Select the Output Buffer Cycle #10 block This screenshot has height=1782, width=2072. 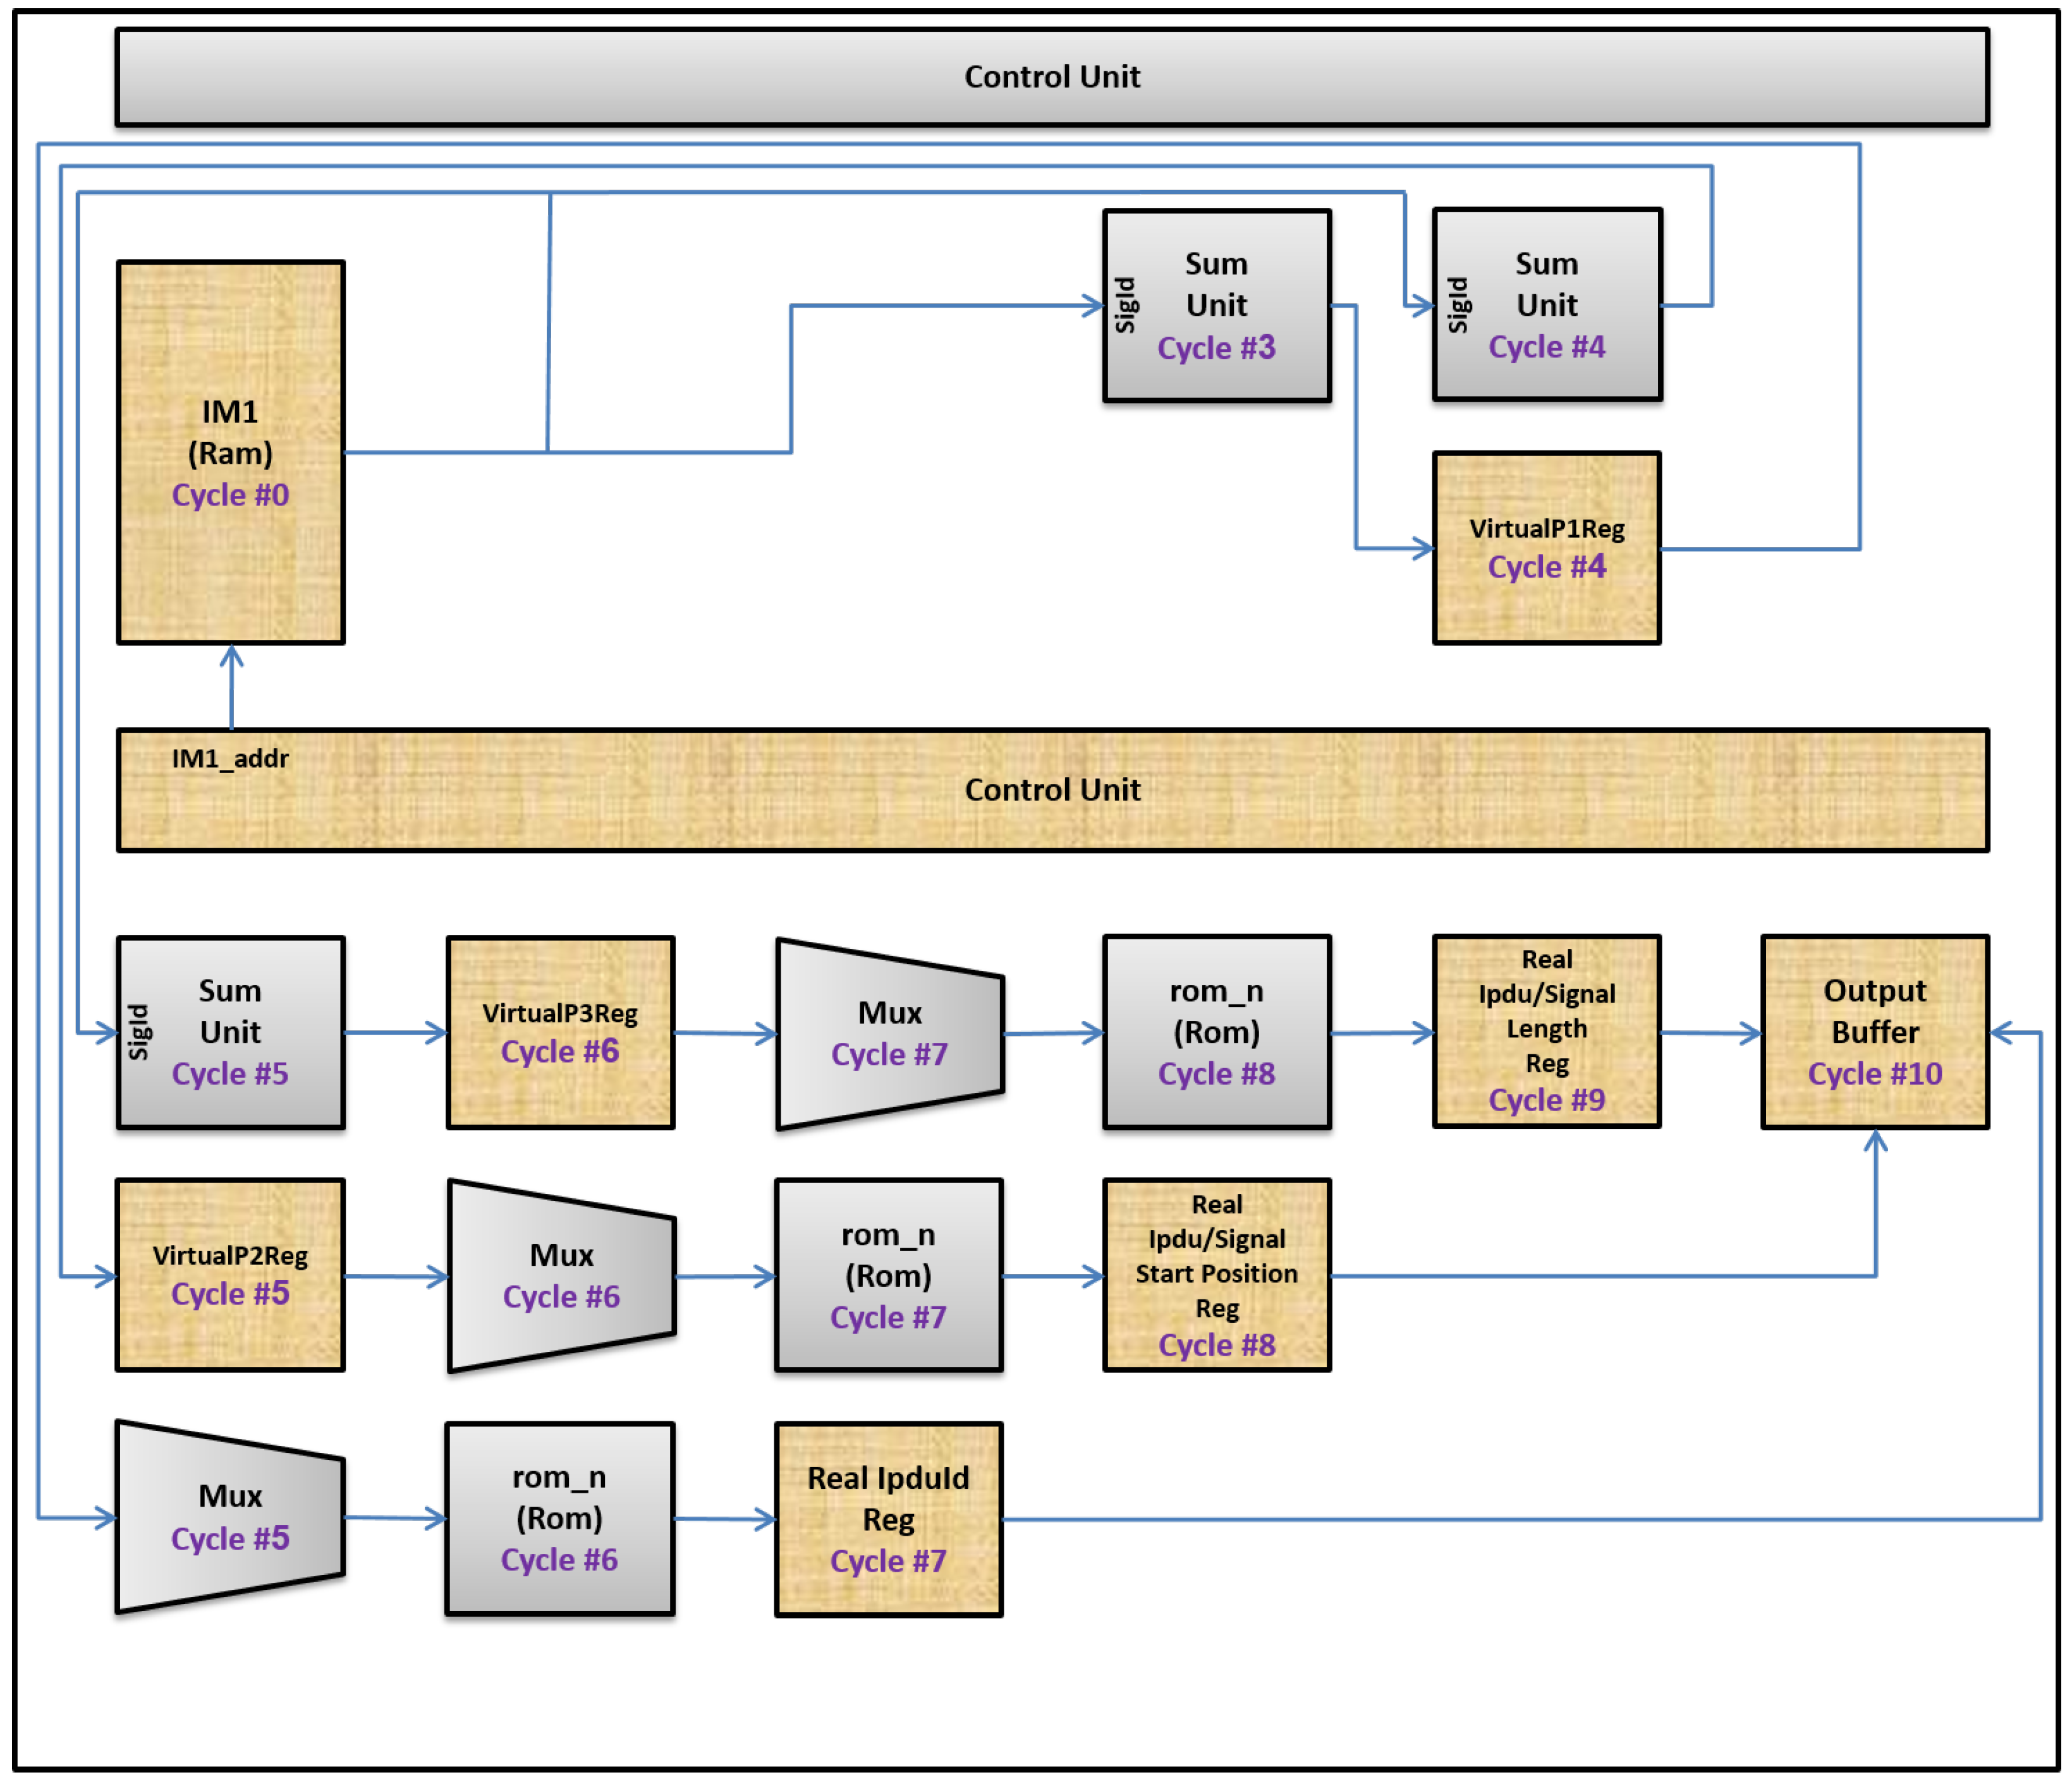1874,1032
